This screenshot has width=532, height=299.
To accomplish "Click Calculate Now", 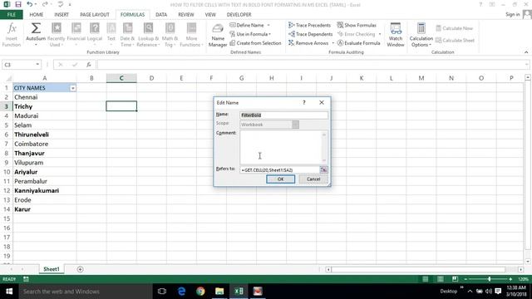I will coord(454,28).
